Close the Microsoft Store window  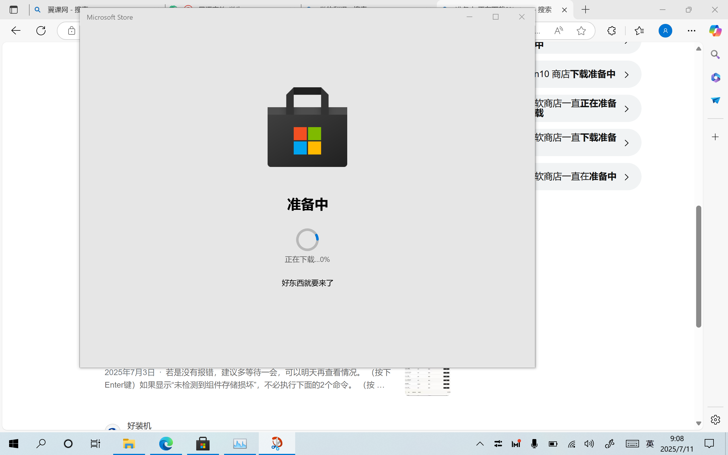tap(522, 17)
